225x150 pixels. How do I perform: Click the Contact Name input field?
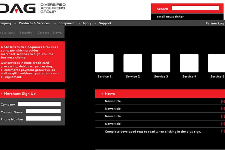tap(43, 111)
